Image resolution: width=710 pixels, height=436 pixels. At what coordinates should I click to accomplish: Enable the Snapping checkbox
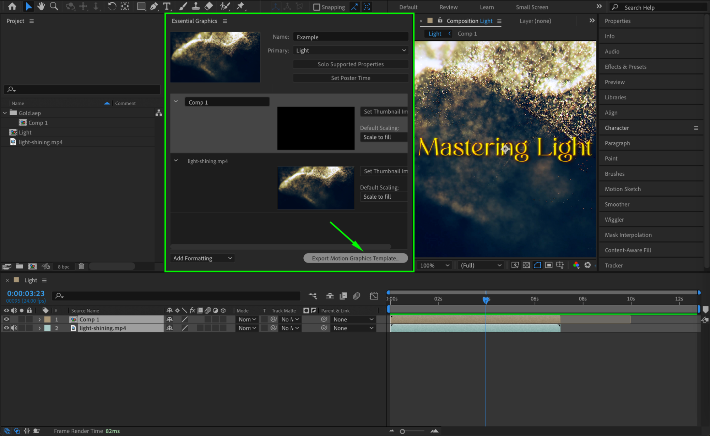pos(316,7)
